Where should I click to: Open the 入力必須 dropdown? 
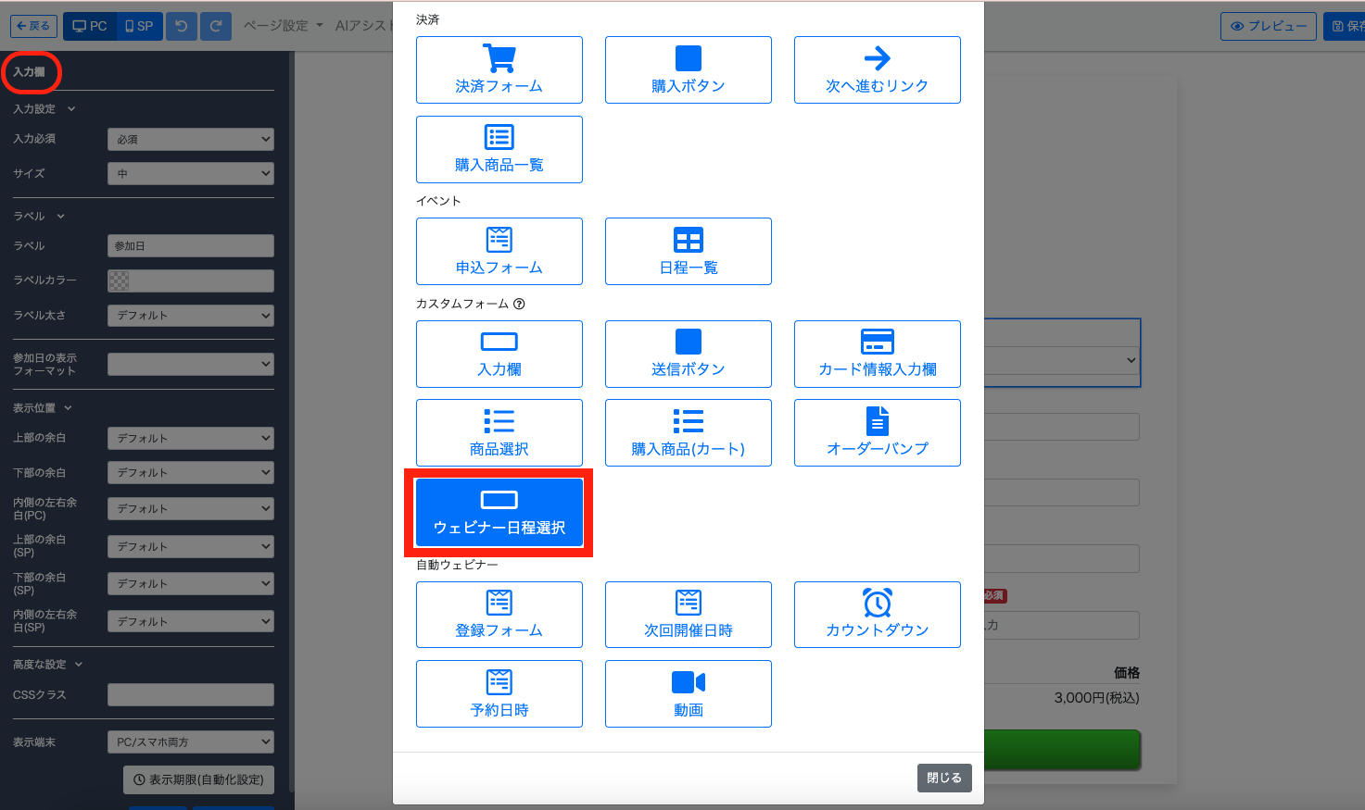point(190,139)
